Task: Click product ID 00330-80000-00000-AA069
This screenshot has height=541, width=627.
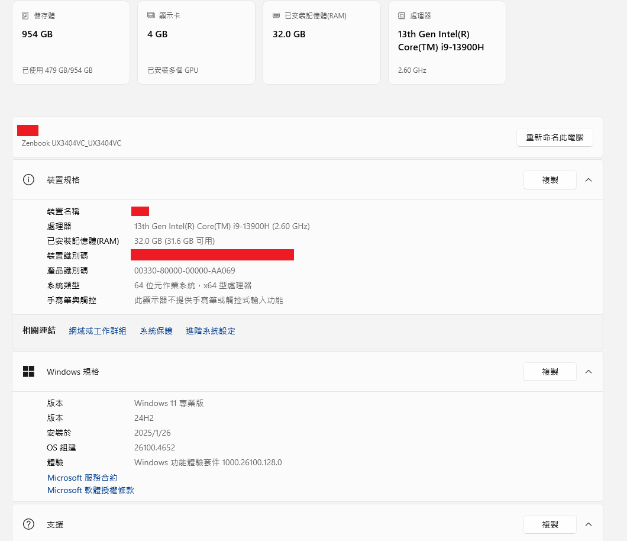Action: [x=185, y=270]
